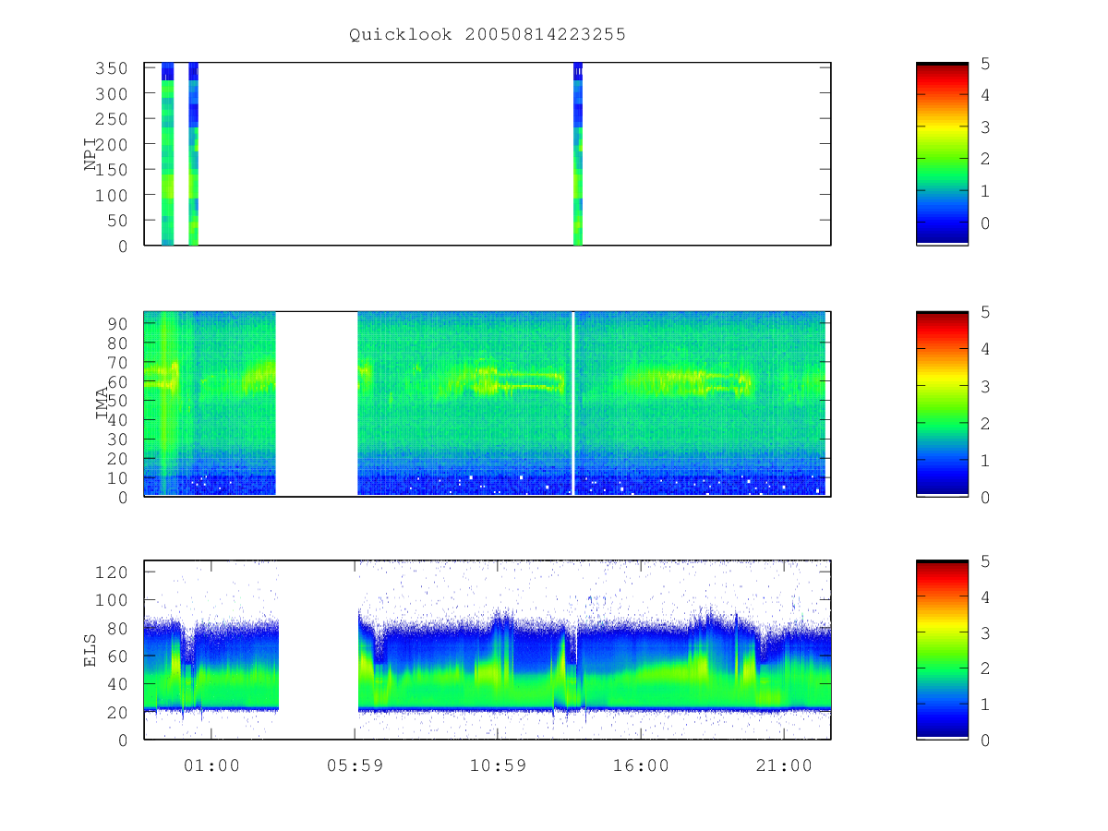Click the 0 label on ELS colorbar
Viewport: 1108px width, 831px height.
coord(985,740)
